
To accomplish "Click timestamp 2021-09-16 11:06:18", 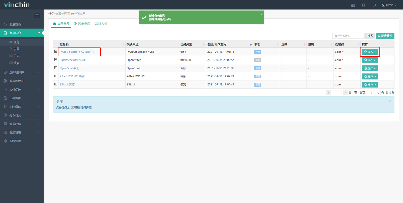I will click(x=221, y=52).
